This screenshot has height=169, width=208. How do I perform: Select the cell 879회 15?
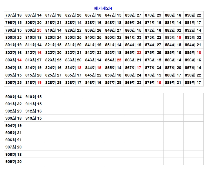click(x=153, y=83)
